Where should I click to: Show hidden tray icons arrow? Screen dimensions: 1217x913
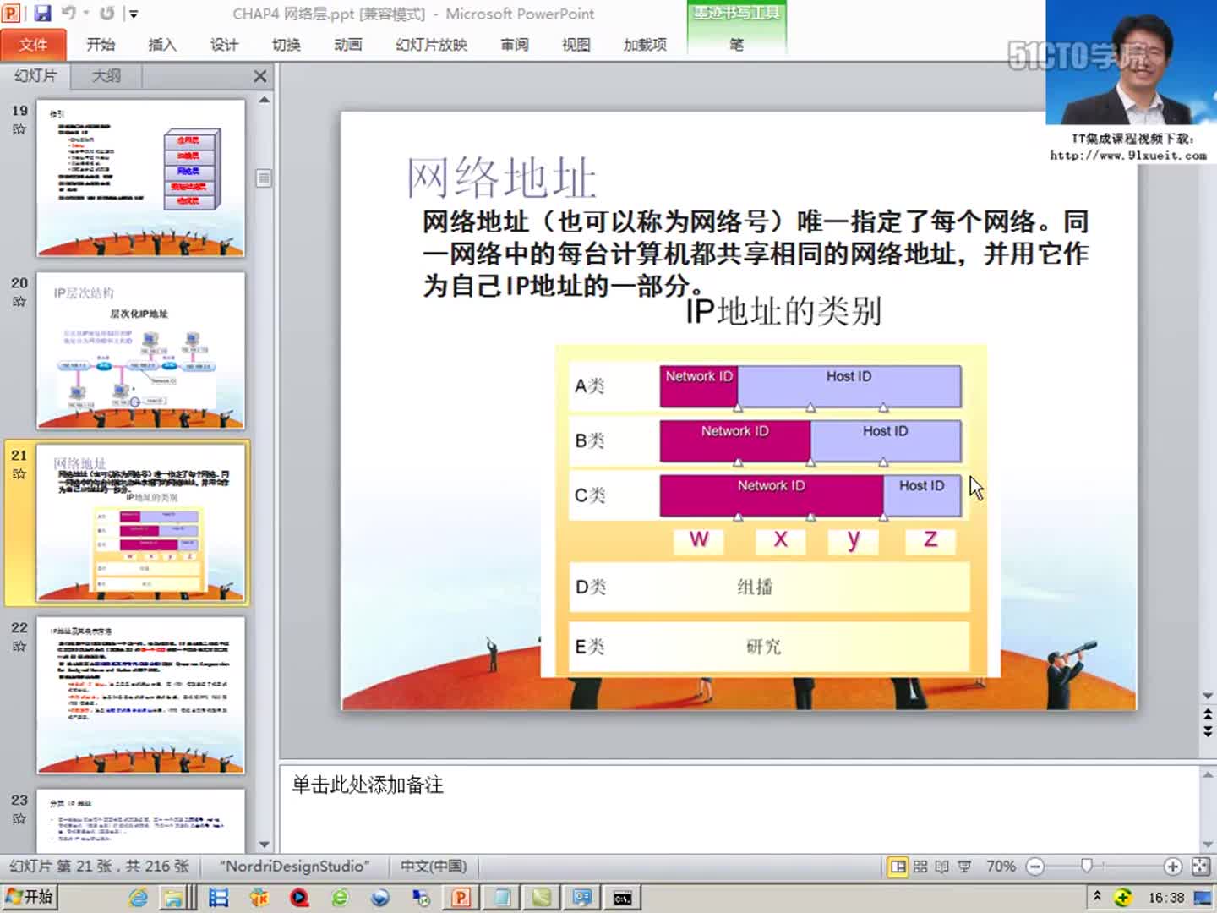point(1097,896)
